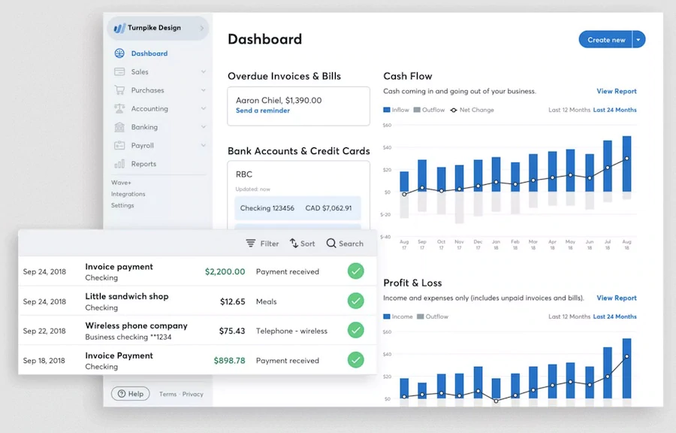The image size is (676, 433).
Task: Open the Payroll menu item
Action: 142,146
